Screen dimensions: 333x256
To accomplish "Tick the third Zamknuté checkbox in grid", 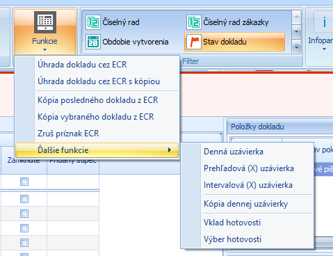I will click(24, 214).
